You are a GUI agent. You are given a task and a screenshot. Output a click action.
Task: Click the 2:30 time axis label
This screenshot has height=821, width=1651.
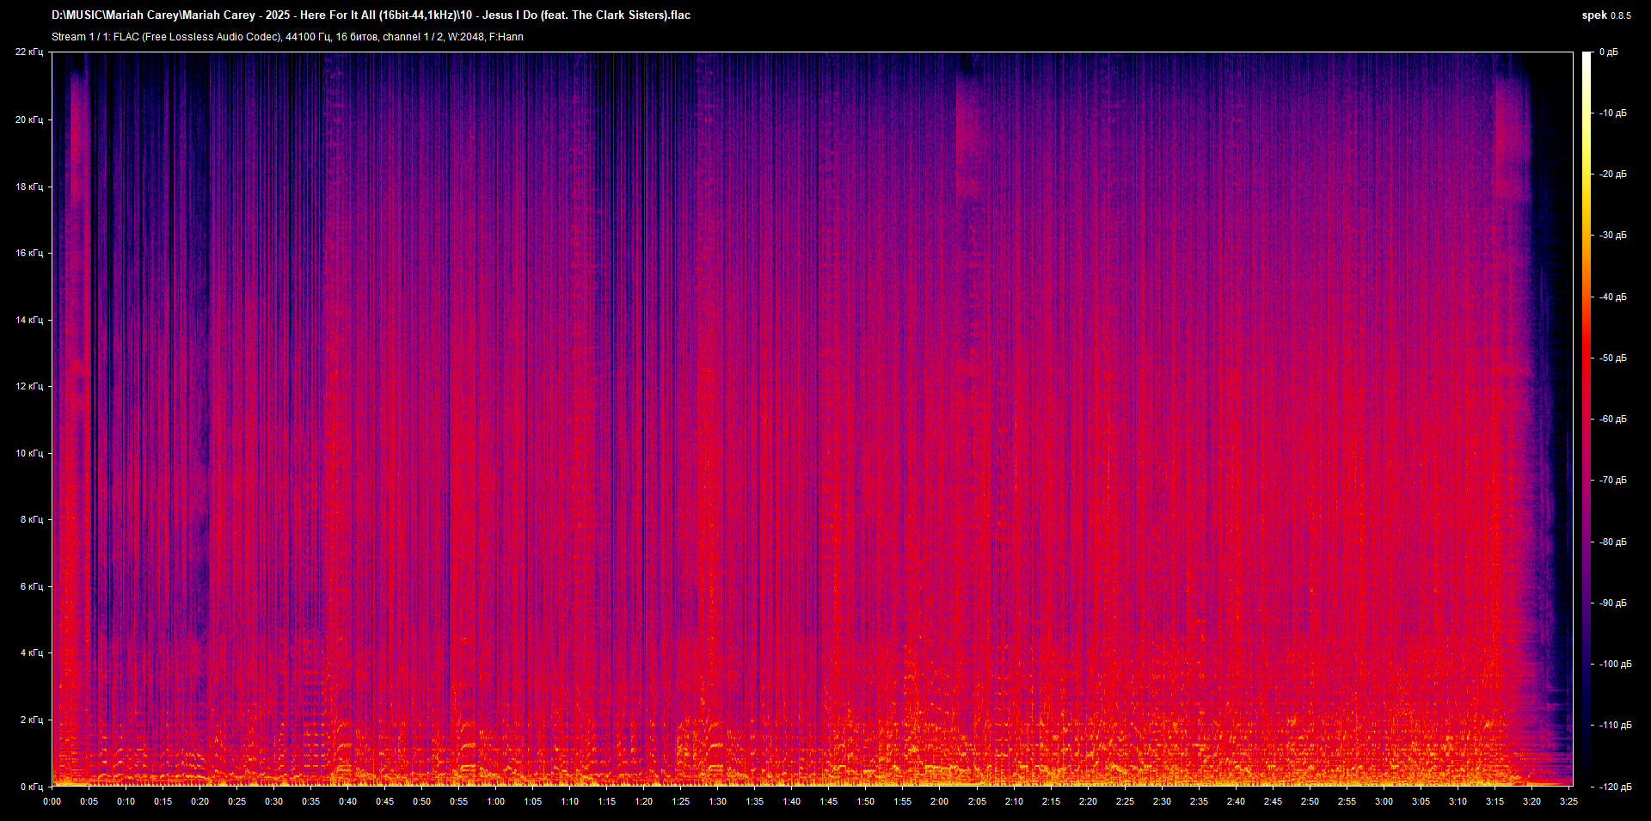pos(1162,801)
